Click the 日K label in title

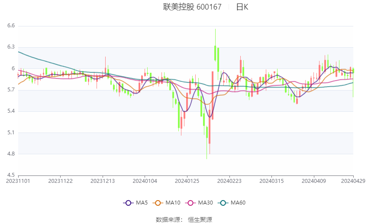(242, 7)
